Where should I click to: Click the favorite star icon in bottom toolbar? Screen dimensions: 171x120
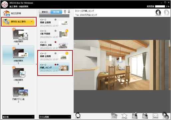click(124, 116)
